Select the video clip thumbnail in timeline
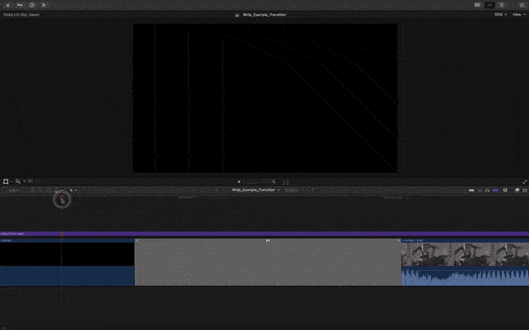The image size is (529, 330). pos(466,254)
